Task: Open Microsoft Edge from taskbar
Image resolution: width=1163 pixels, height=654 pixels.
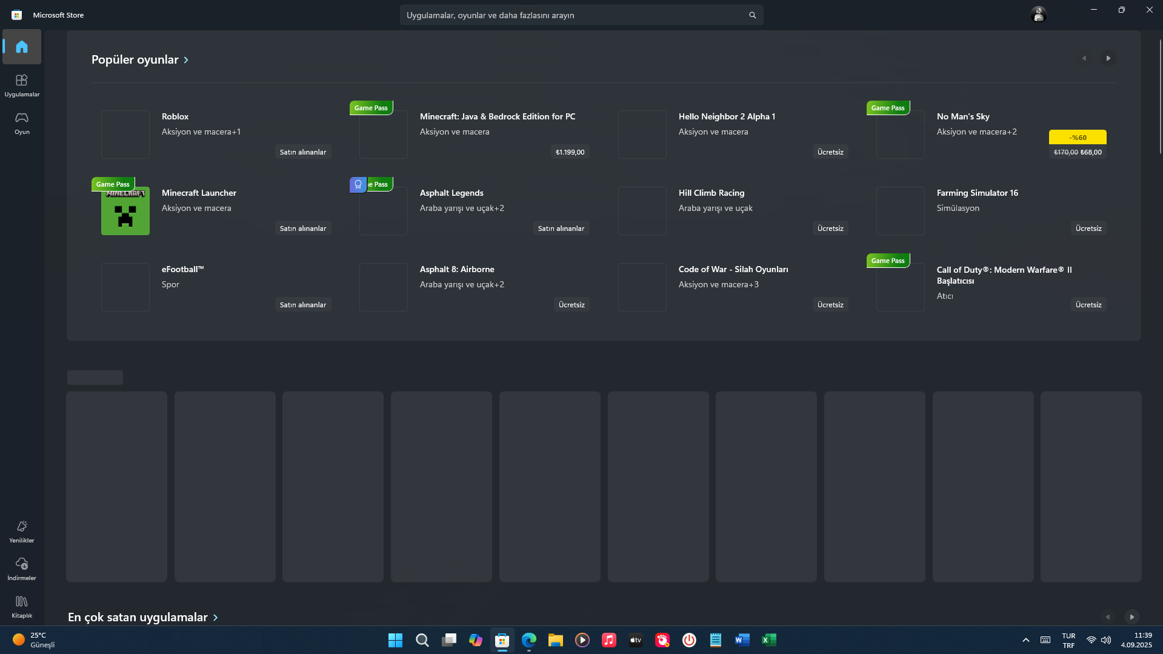Action: (x=529, y=640)
